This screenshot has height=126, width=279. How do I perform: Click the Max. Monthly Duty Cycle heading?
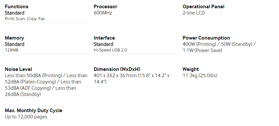(x=34, y=110)
